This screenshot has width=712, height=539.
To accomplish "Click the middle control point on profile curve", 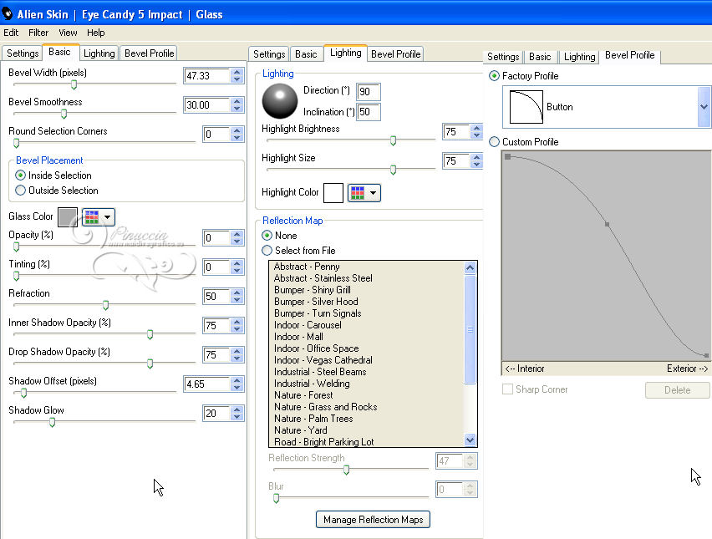I will click(x=607, y=224).
